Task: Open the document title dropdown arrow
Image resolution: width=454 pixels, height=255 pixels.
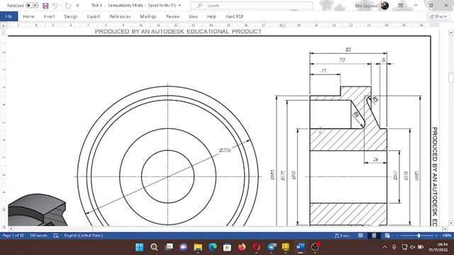Action: (x=179, y=6)
